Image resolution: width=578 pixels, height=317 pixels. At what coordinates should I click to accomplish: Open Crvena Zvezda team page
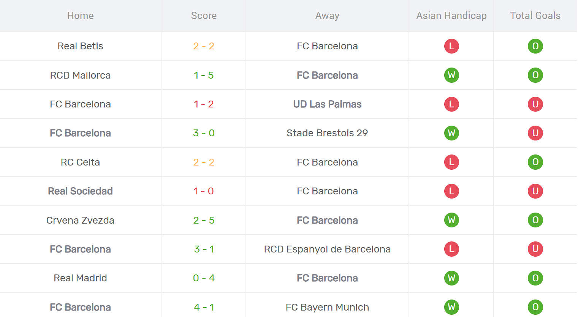point(80,220)
